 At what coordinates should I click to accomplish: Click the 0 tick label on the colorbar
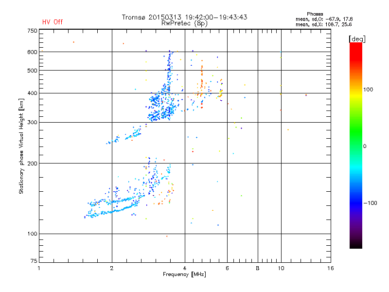click(x=365, y=146)
